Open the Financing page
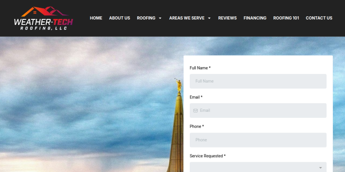345x172 pixels. pyautogui.click(x=255, y=18)
